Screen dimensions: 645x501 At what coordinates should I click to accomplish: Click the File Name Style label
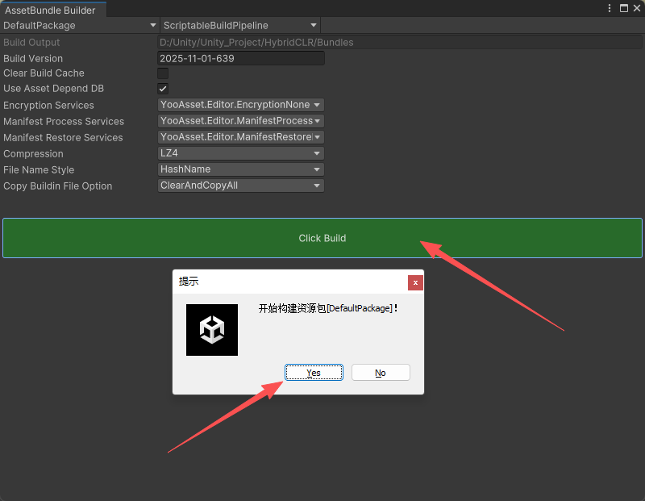[39, 169]
